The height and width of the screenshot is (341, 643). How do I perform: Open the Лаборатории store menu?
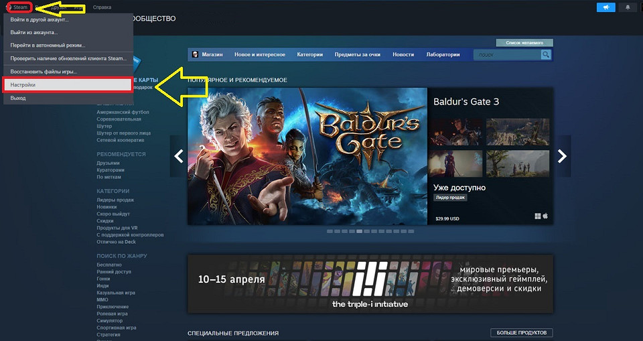pyautogui.click(x=443, y=55)
